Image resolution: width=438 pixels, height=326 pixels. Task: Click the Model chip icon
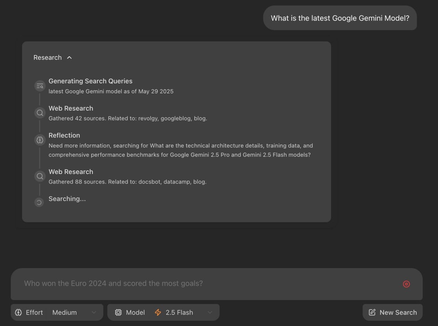click(118, 312)
